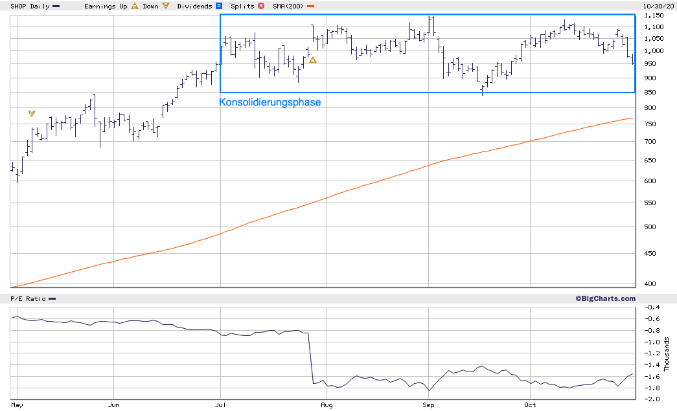Click the 850 price axis label

coord(650,93)
